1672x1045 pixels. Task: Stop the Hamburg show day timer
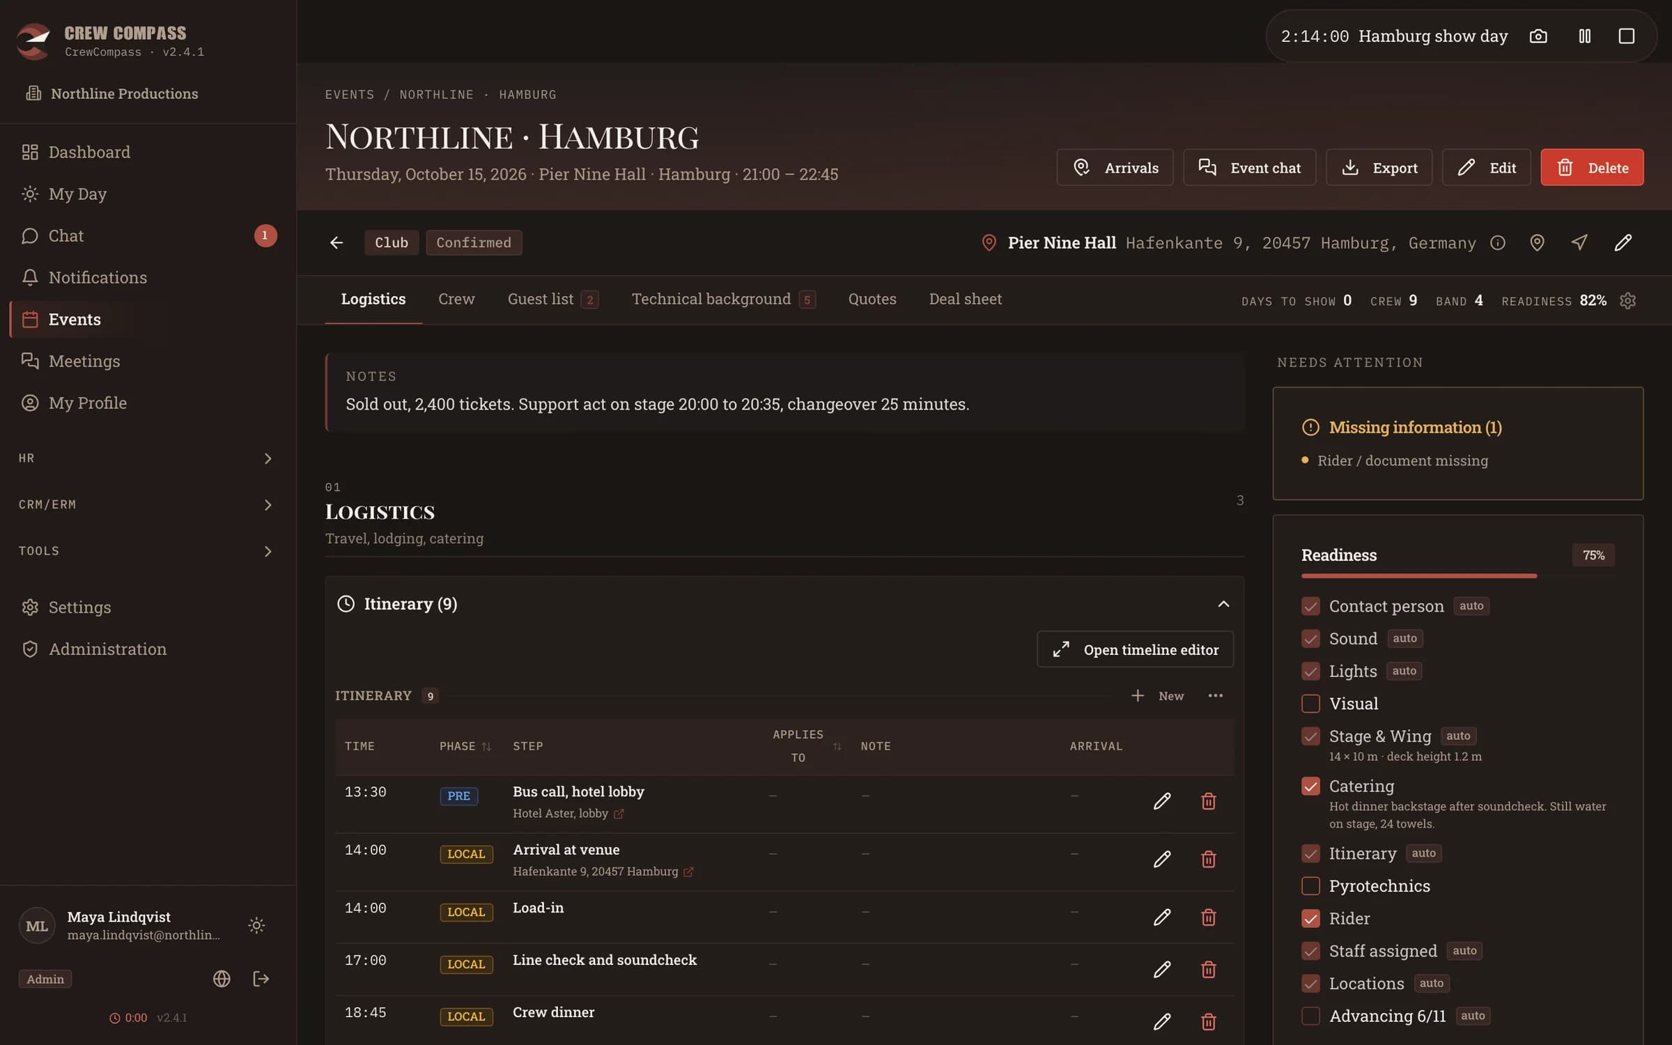[1626, 36]
